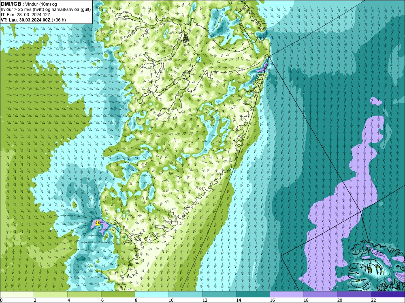Click the 6–8 m/s olive green swatch
The height and width of the screenshot is (303, 405).
tap(118, 294)
